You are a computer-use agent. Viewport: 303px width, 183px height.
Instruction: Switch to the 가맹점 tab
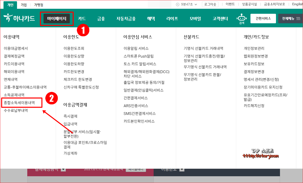click(x=39, y=5)
